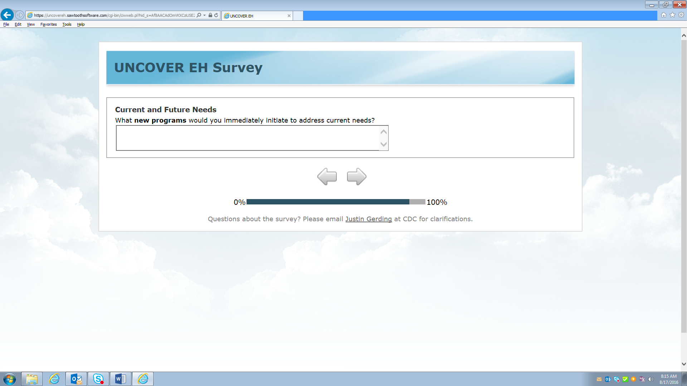687x386 pixels.
Task: Open Skype from the taskbar
Action: point(98,379)
